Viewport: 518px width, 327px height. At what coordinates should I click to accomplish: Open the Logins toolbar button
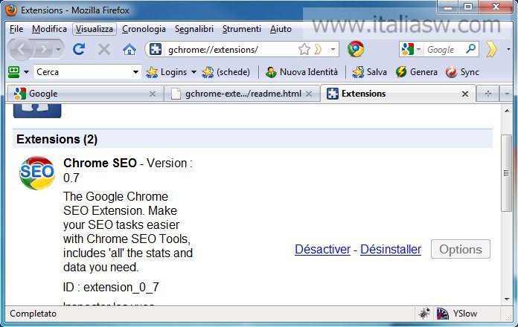[167, 72]
